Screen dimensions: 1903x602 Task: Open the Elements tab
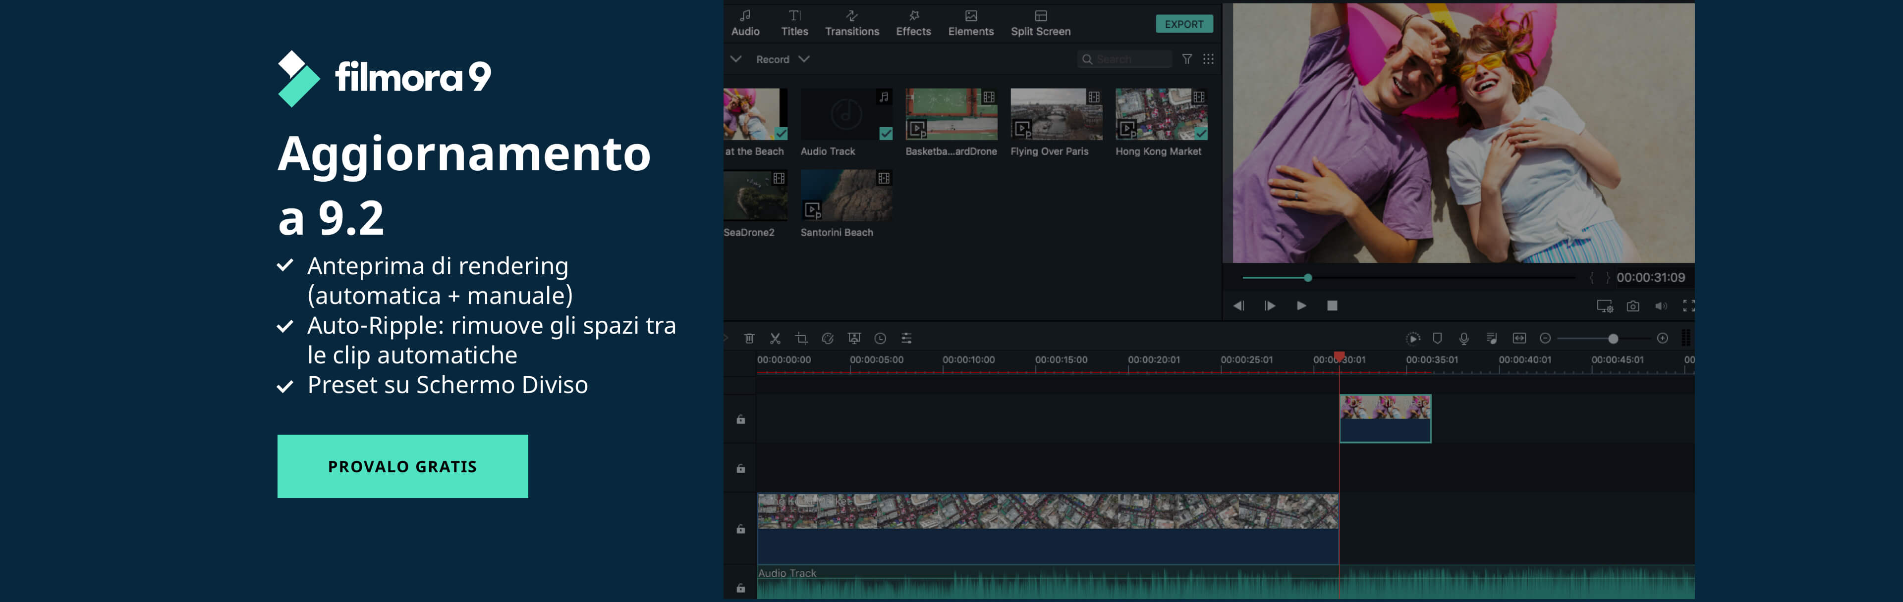click(x=971, y=24)
